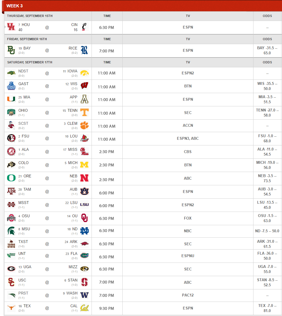
Task: Click the Saturday, September 17th date header
Action: [x=30, y=62]
